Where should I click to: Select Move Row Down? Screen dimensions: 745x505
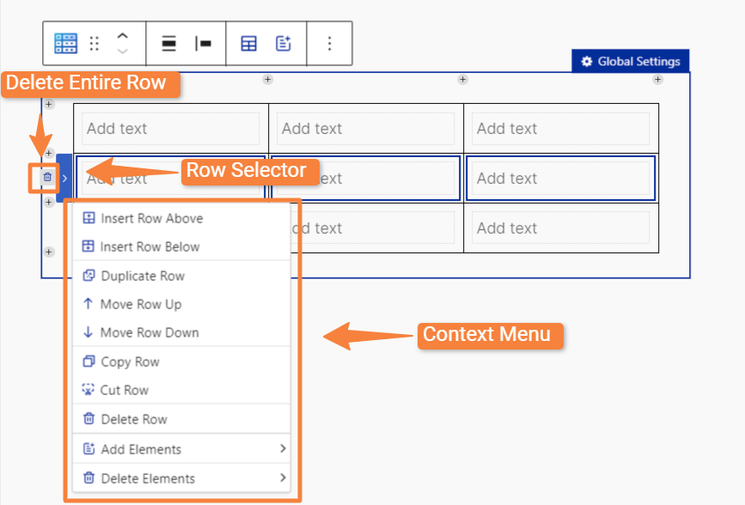[x=181, y=332]
